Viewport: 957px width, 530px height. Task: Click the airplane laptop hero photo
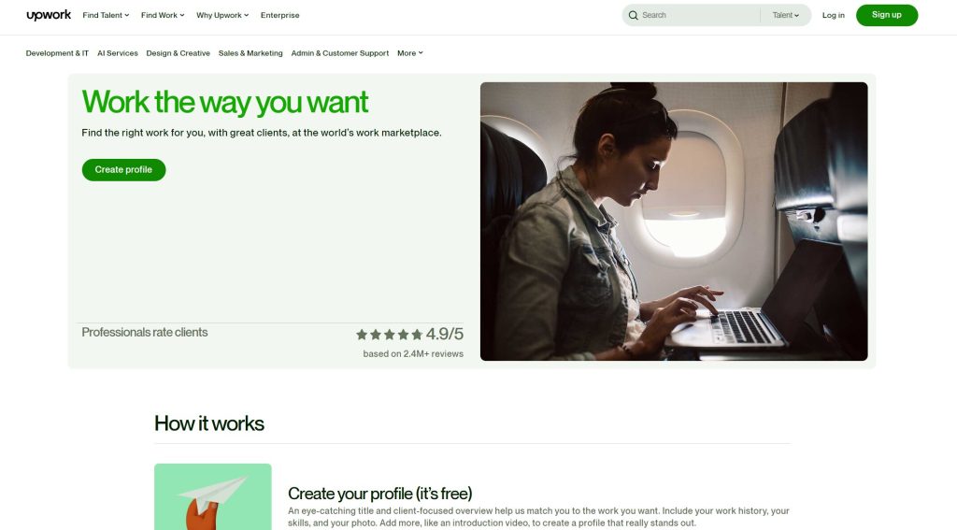pos(674,221)
